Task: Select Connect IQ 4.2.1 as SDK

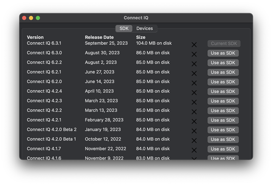Action: [x=223, y=120]
